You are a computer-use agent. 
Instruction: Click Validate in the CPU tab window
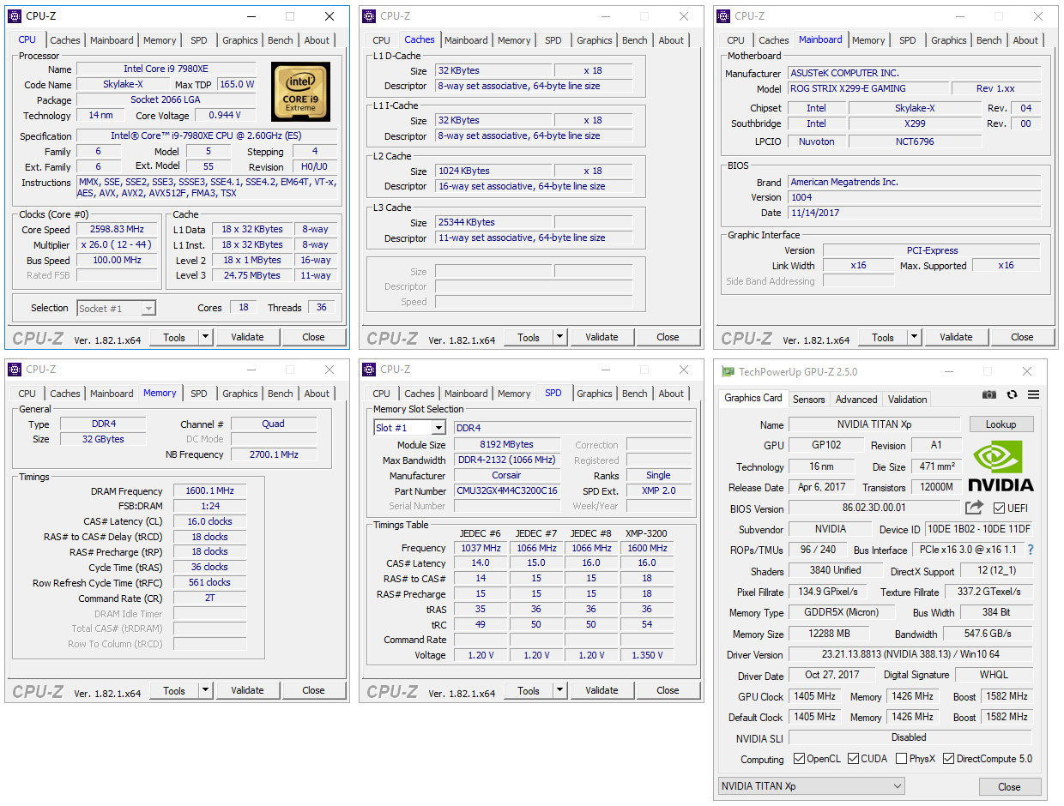tap(247, 337)
